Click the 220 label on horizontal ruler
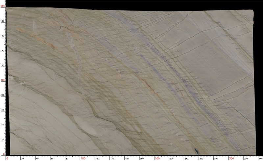This screenshot has height=161, width=263. [x=171, y=158]
